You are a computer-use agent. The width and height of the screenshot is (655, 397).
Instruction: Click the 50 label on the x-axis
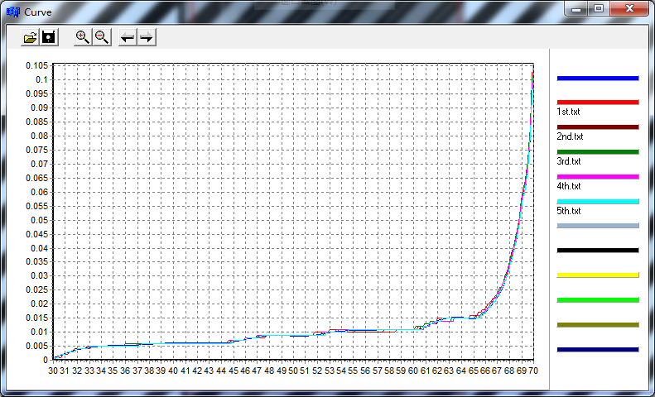293,371
